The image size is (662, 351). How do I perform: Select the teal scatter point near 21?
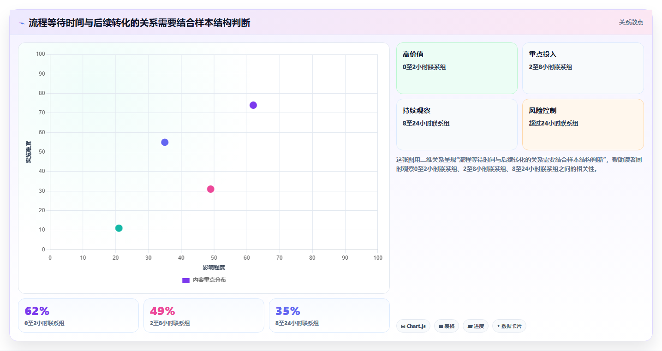click(119, 228)
